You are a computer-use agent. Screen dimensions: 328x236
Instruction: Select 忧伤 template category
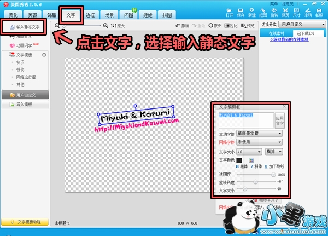[x=20, y=70]
